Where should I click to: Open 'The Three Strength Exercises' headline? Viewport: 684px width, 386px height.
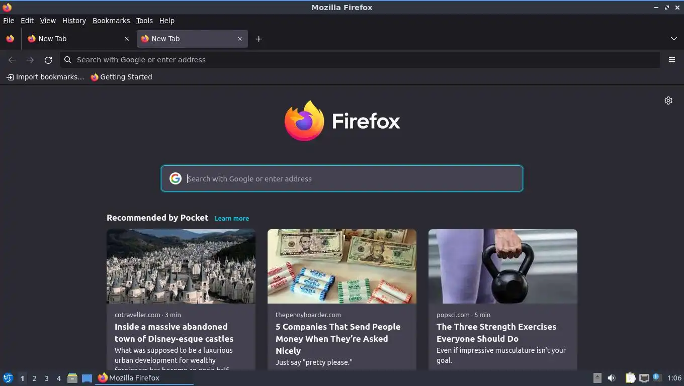click(x=496, y=333)
